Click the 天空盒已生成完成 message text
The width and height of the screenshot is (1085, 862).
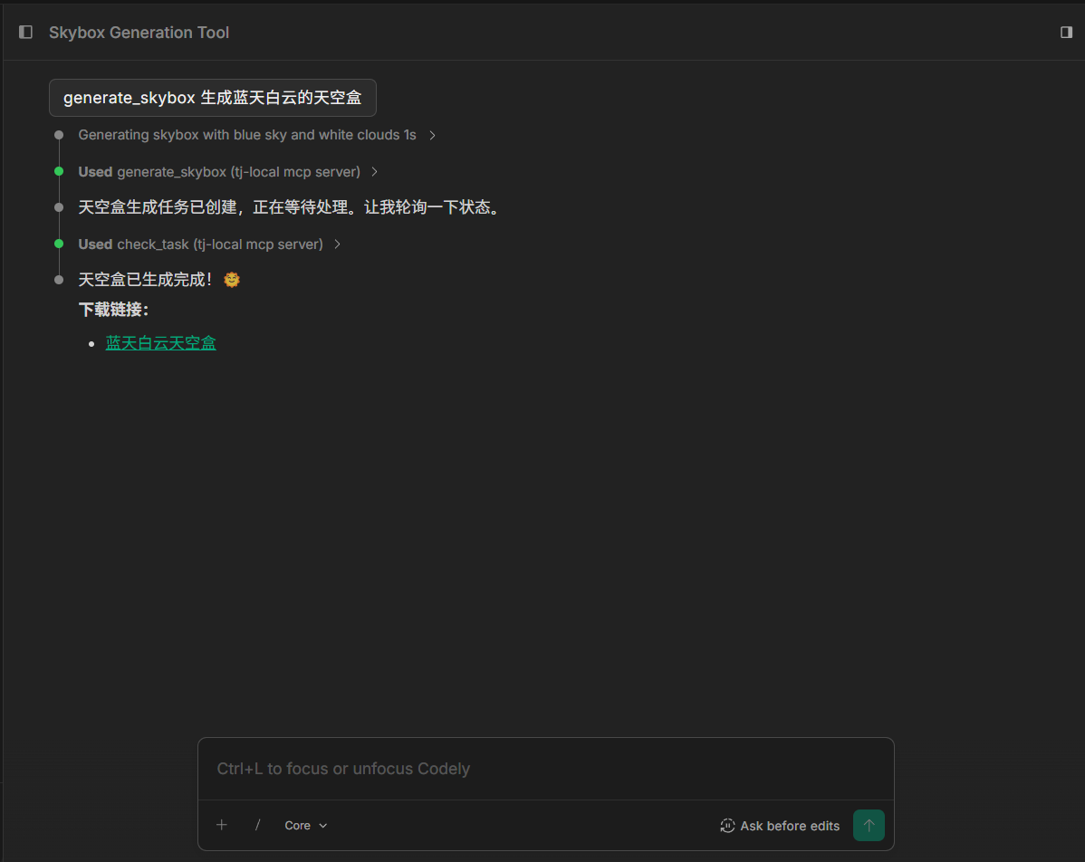[159, 280]
